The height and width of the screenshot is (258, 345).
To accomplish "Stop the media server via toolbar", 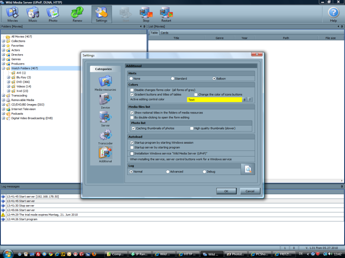I will pos(146,15).
